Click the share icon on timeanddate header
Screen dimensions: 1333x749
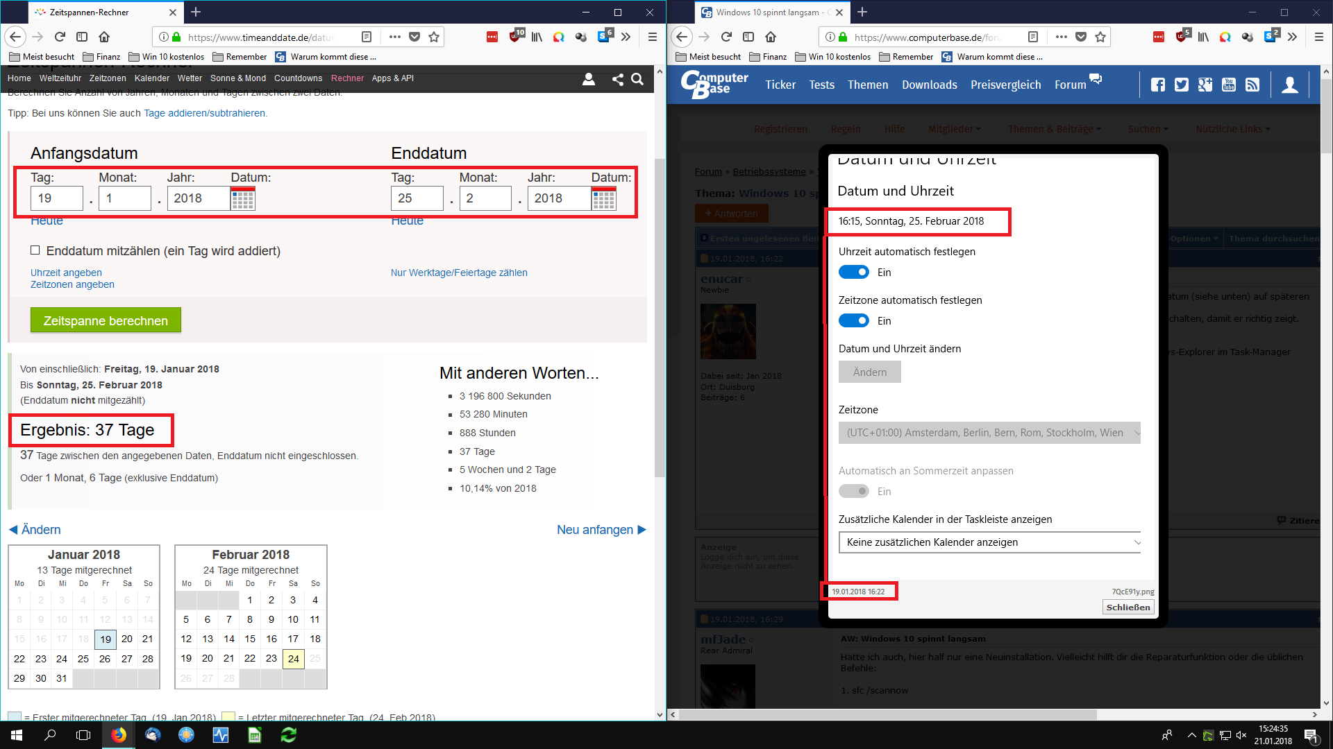pos(617,80)
